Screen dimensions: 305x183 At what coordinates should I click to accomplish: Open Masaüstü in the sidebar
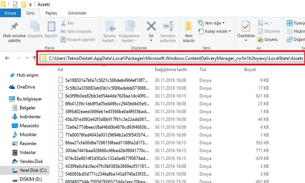(x=25, y=125)
